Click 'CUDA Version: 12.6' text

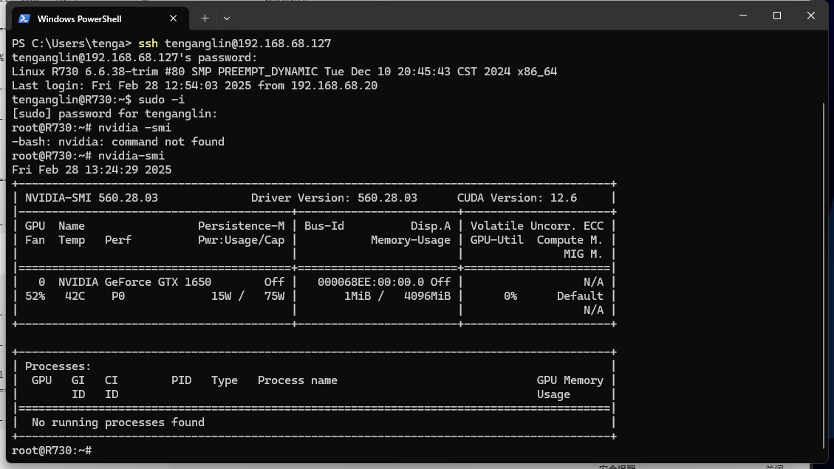point(517,199)
